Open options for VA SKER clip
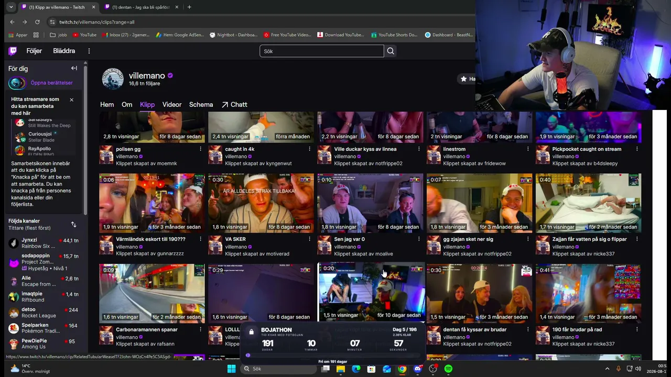Viewport: 671px width, 377px height. point(310,239)
